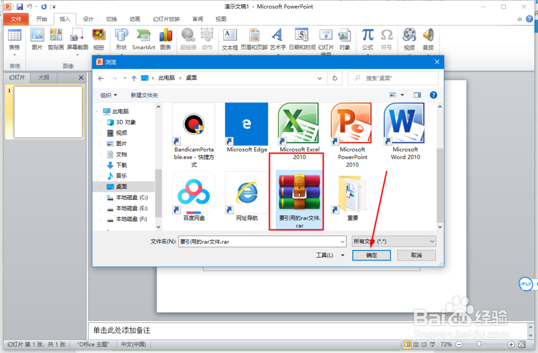Image resolution: width=538 pixels, height=353 pixels.
Task: Click the Undo quick access icon
Action: click(x=30, y=6)
